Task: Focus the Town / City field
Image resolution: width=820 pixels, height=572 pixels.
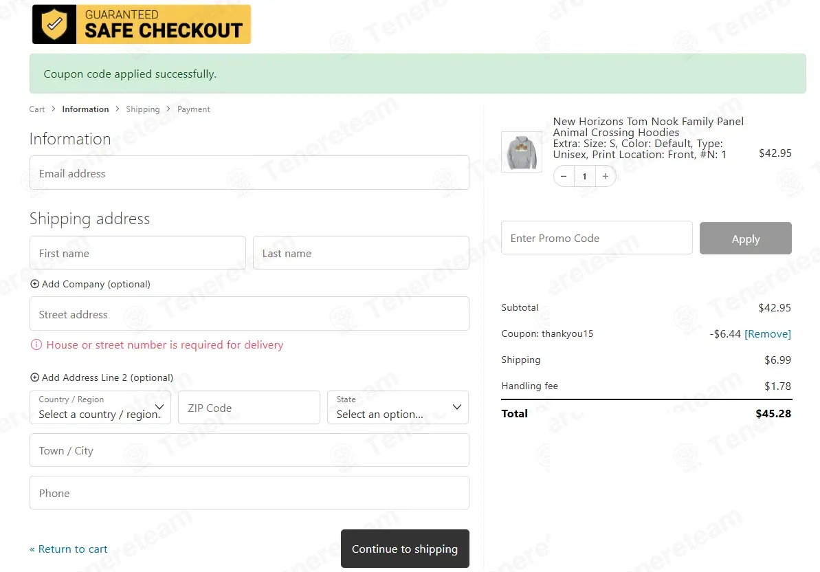Action: point(250,450)
